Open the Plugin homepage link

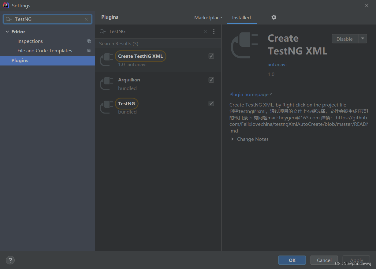[x=251, y=95]
